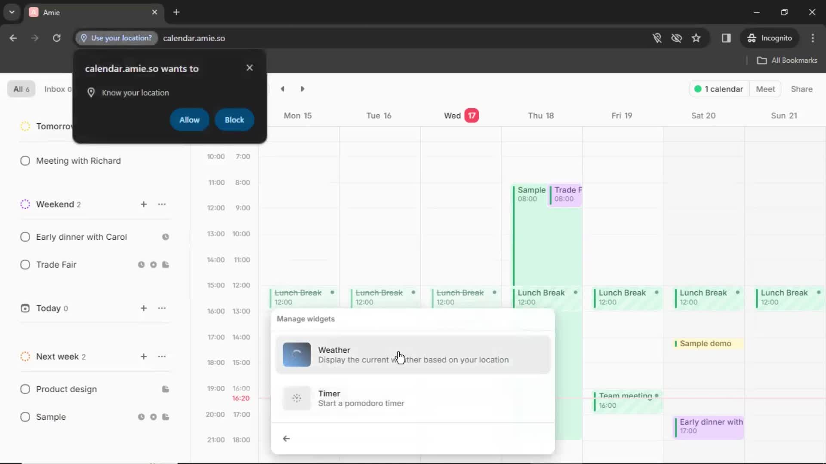826x464 pixels.
Task: Click the back navigation arrow on calendar
Action: click(283, 89)
